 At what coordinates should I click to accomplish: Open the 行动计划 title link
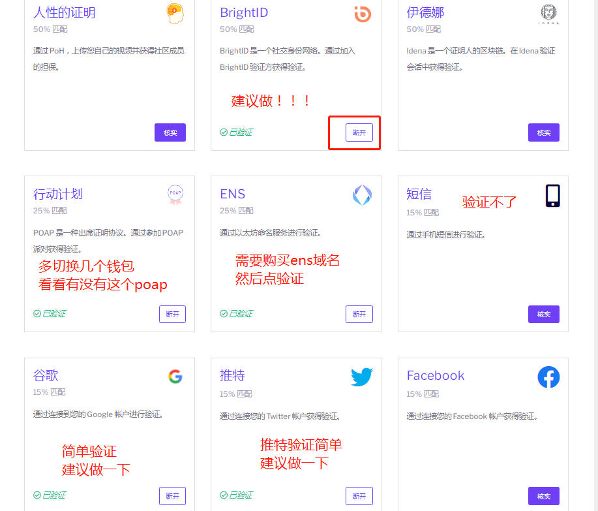pos(57,194)
